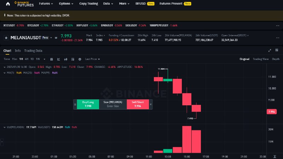The height and width of the screenshot is (159, 283).
Task: Expand more time interval options
Action: click(45, 59)
